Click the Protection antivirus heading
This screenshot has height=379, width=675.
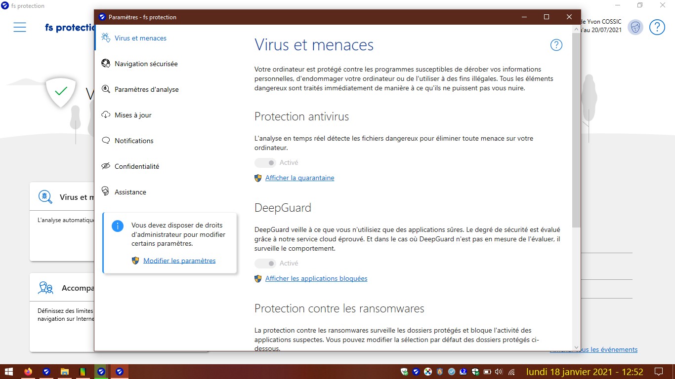[301, 117]
